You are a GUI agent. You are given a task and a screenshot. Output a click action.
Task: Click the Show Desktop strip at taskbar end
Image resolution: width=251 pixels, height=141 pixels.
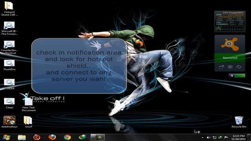[249, 137]
